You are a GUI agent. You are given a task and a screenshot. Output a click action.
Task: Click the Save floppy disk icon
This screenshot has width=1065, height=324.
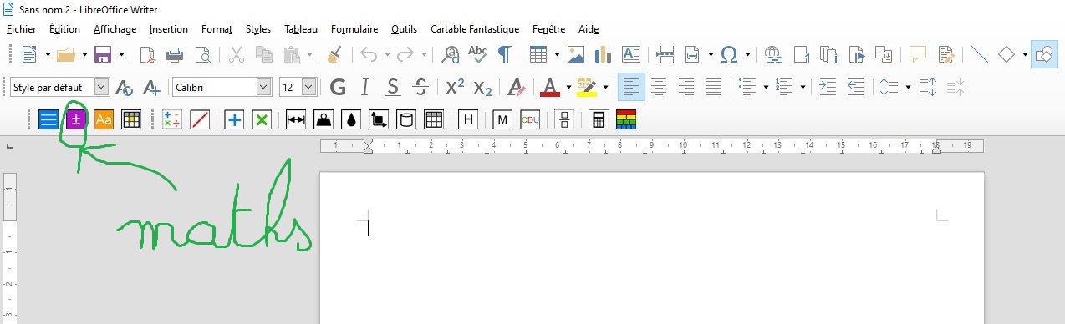(104, 54)
